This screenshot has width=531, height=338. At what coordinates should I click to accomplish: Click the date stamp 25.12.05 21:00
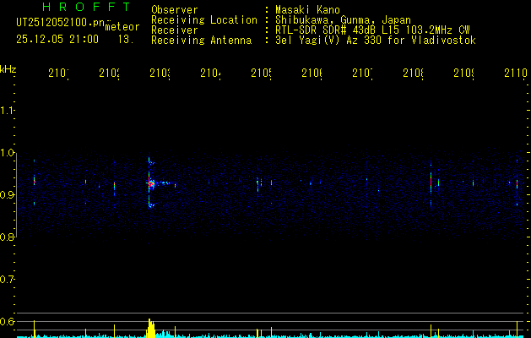pyautogui.click(x=57, y=40)
